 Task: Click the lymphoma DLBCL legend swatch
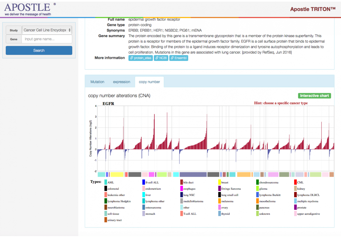pos(295,195)
